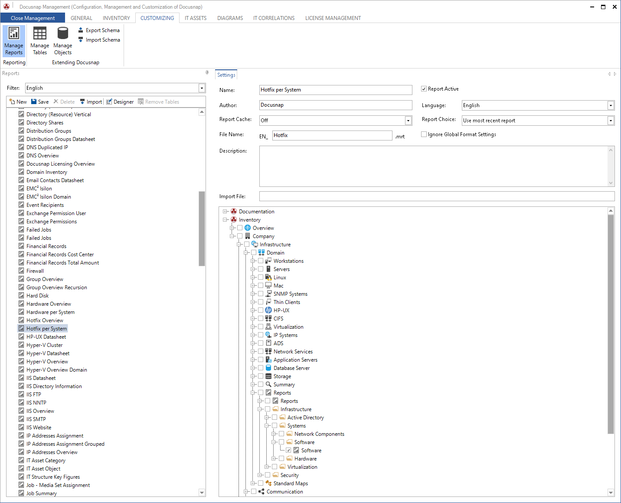Click the Standard Maps icon

pos(268,483)
